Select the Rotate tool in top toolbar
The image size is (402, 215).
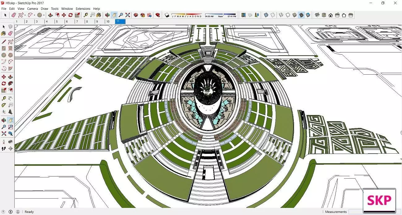pyautogui.click(x=71, y=15)
